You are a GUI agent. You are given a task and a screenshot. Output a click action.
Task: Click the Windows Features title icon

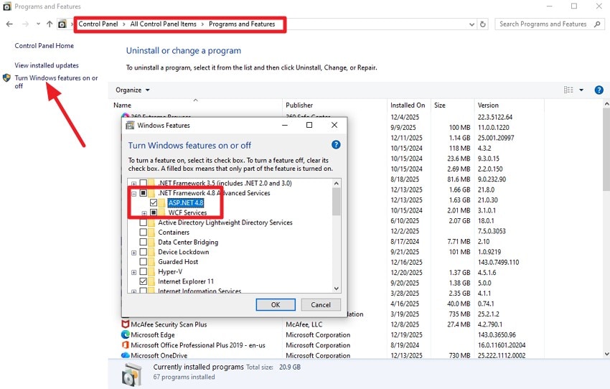(130, 126)
